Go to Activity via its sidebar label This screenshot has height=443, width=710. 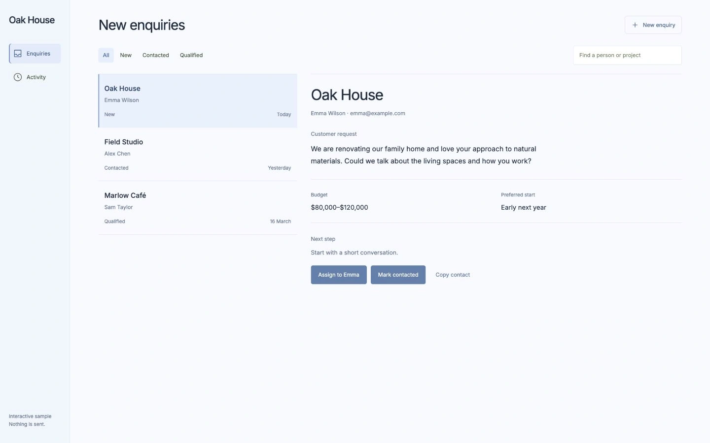tap(36, 77)
